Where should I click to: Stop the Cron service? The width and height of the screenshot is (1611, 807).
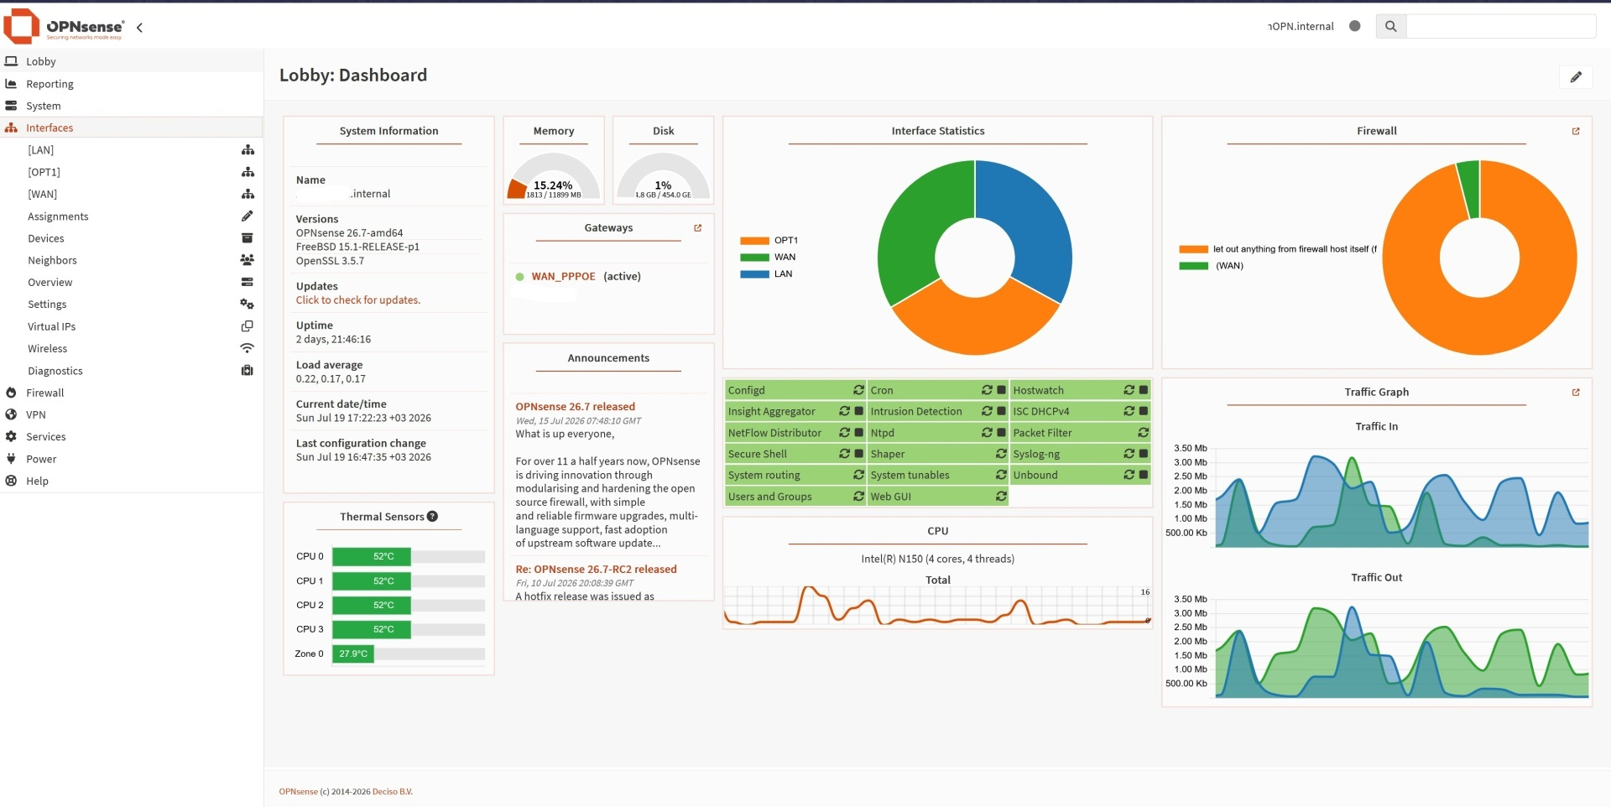click(1001, 390)
